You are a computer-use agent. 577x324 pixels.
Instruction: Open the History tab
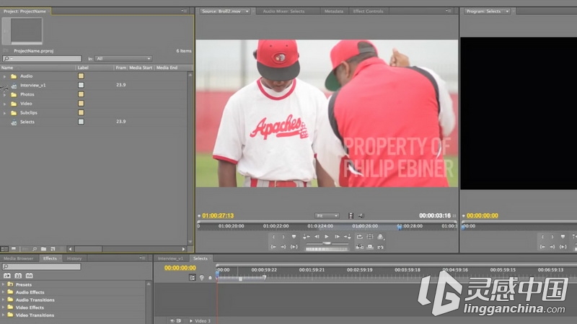point(74,258)
